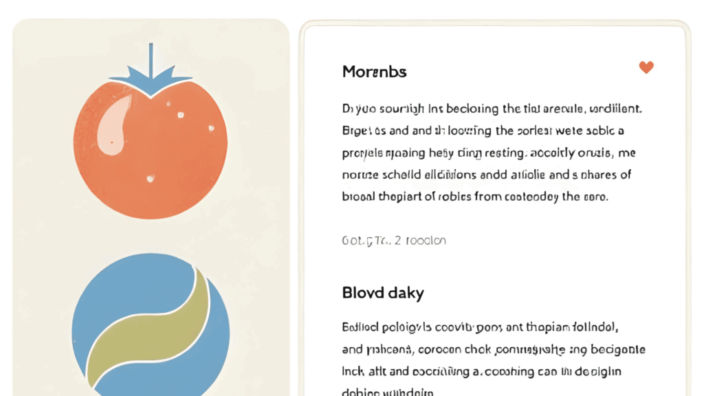Click the white card's top border edge
Image resolution: width=704 pixels, height=396 pixels.
pyautogui.click(x=494, y=24)
